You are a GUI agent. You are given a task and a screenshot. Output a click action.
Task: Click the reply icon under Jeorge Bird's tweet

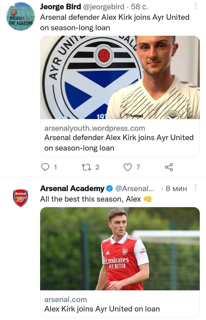coord(45,167)
